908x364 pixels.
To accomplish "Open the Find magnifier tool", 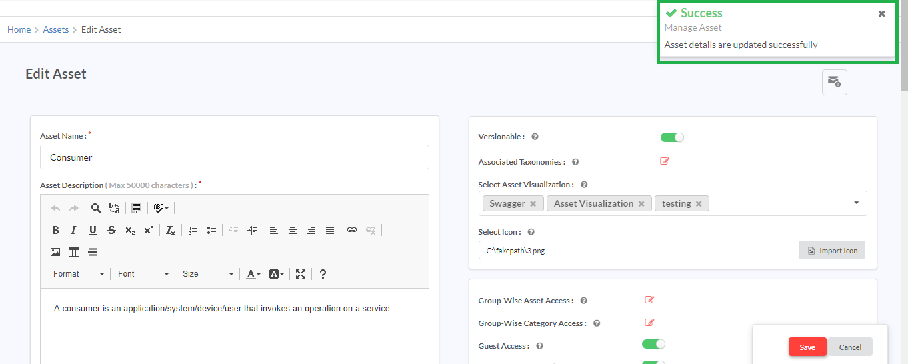I will coord(96,208).
